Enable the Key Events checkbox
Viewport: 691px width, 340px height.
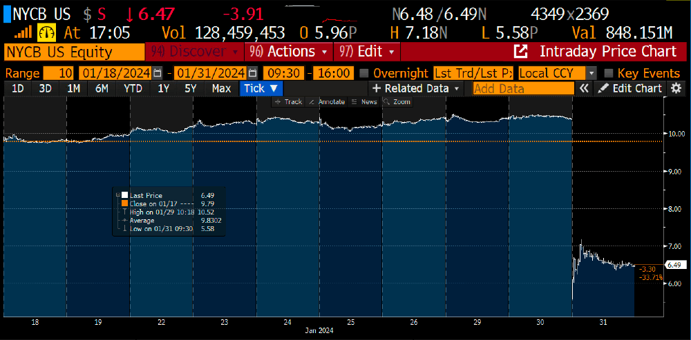click(x=609, y=73)
